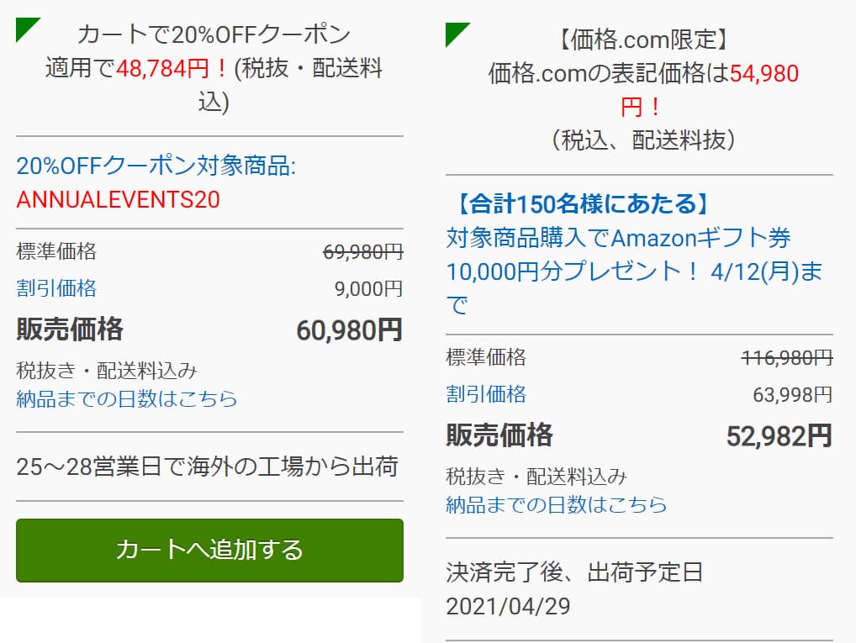
Task: Click the 25～28営業日で海外の工場から出荷 notice
Action: click(208, 466)
